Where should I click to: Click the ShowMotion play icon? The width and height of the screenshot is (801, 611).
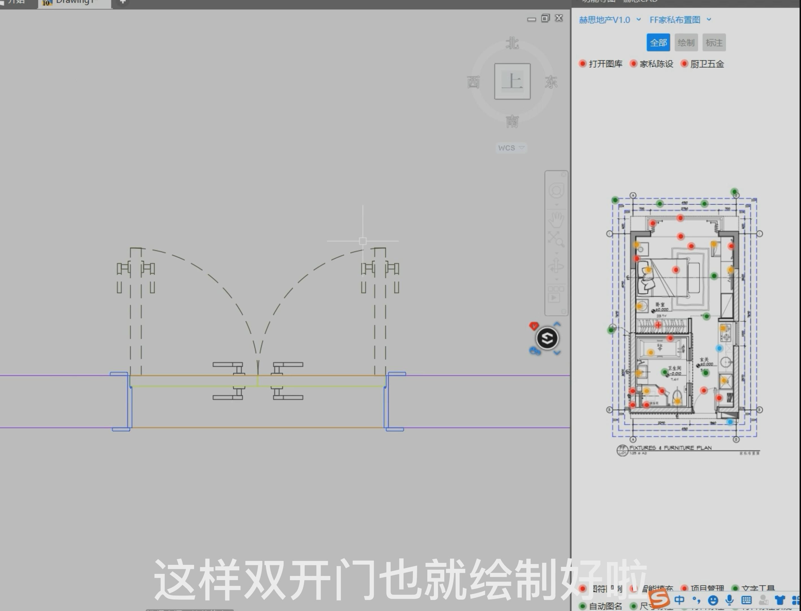coord(554,298)
